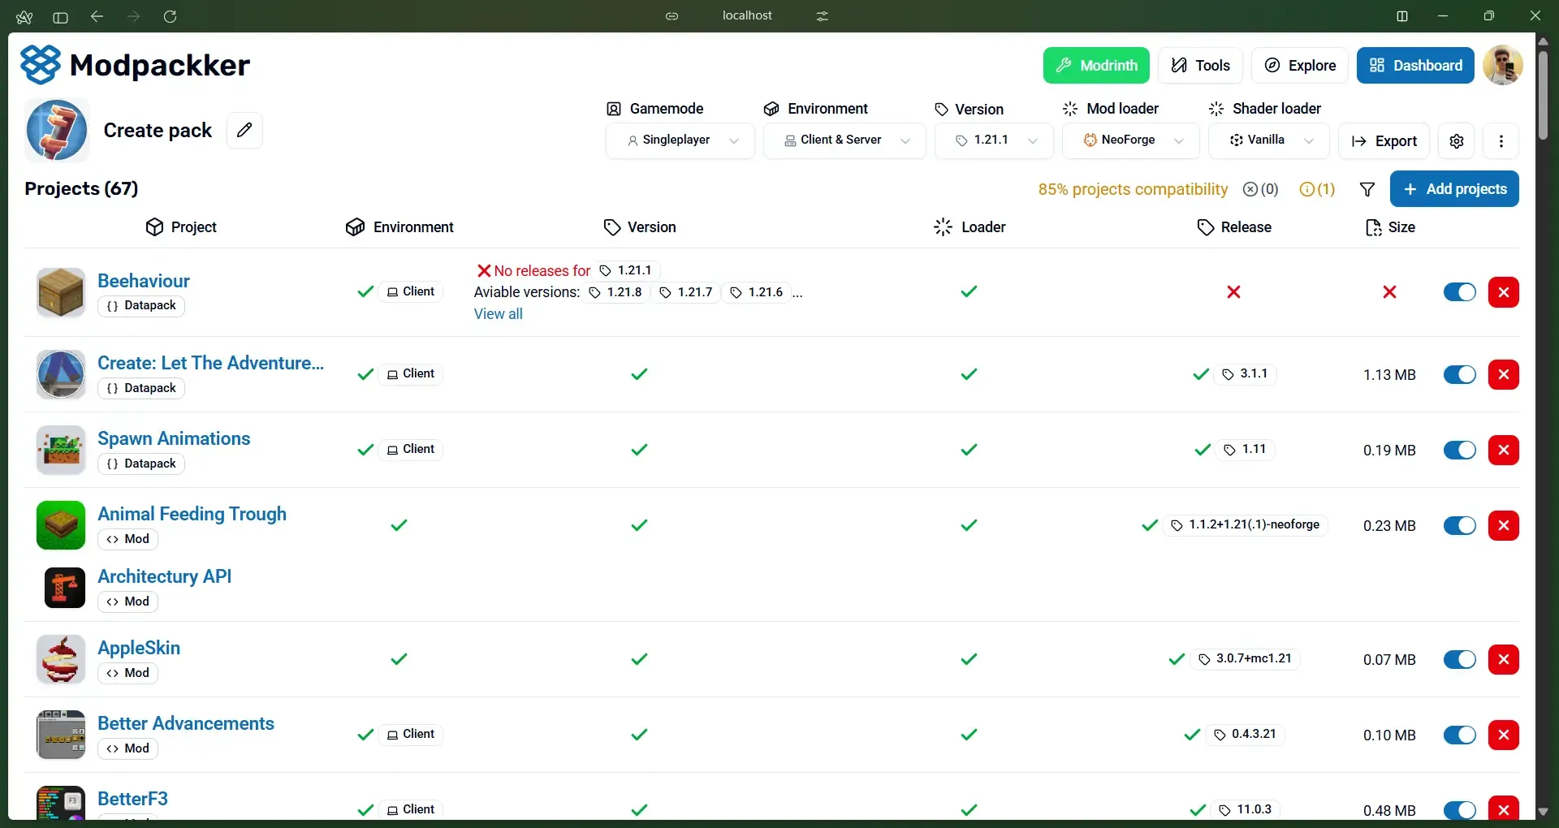Open the Tools menu
This screenshot has height=828, width=1559.
(x=1200, y=66)
